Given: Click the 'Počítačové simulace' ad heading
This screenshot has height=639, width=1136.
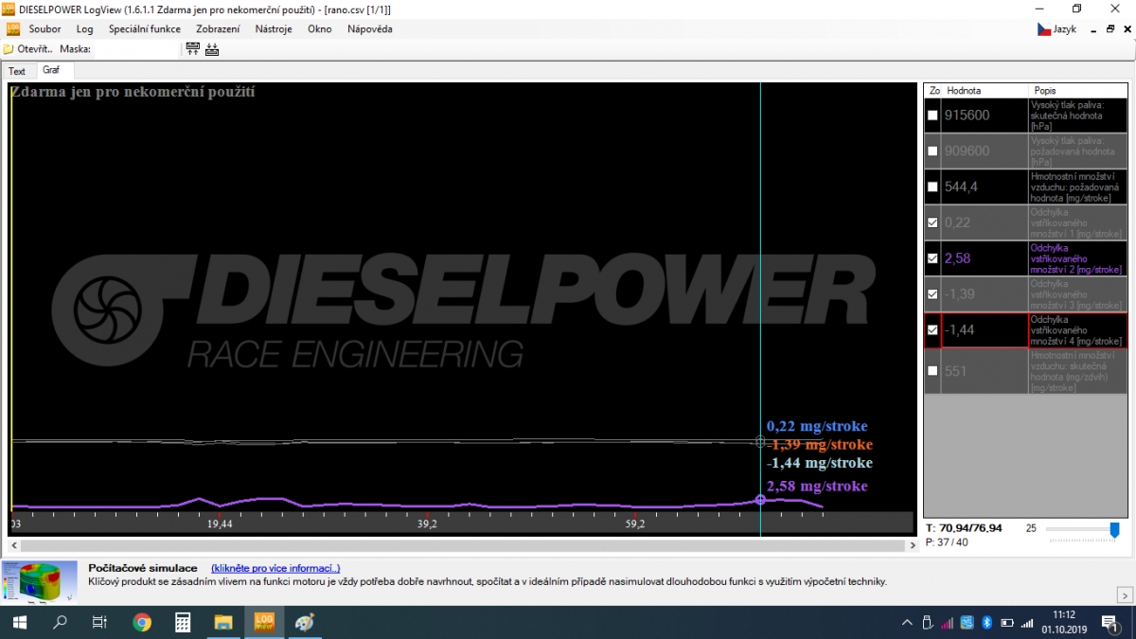Looking at the screenshot, I should pyautogui.click(x=143, y=568).
